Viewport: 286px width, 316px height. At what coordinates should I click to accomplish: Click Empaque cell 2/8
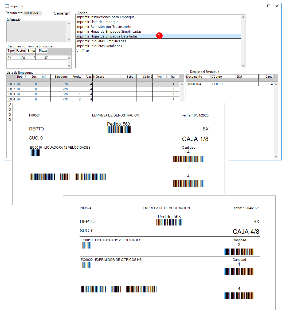(60, 89)
